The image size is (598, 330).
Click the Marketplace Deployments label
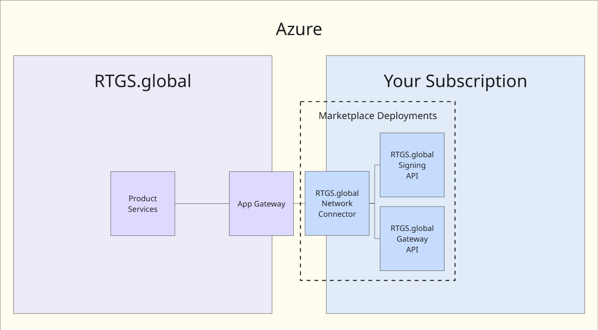tap(378, 116)
